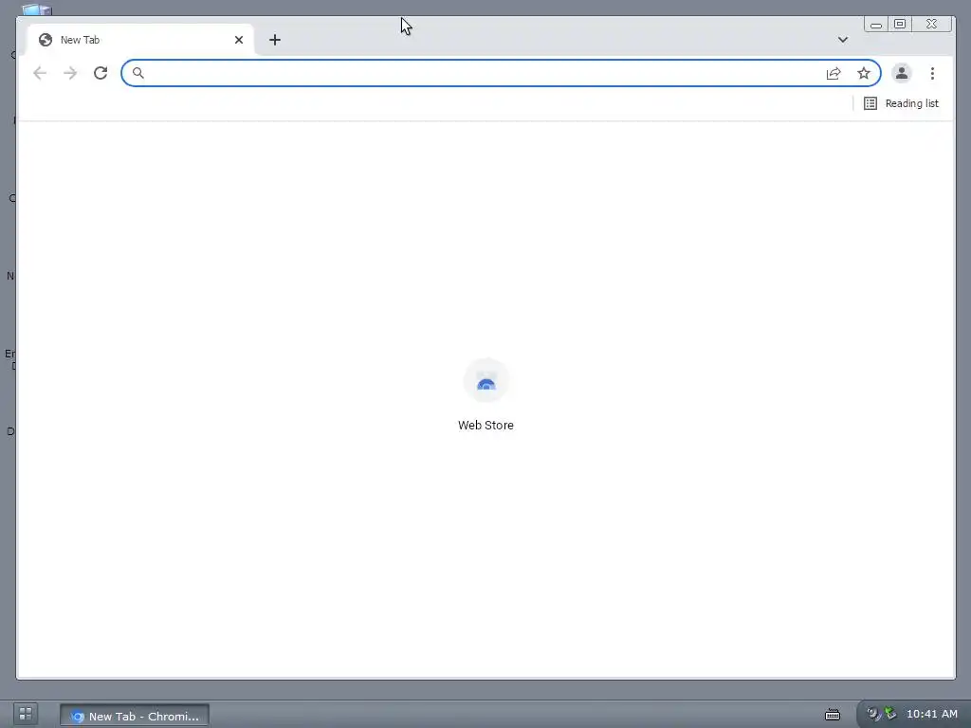Image resolution: width=971 pixels, height=728 pixels.
Task: Expand the tab search chevron
Action: (843, 40)
